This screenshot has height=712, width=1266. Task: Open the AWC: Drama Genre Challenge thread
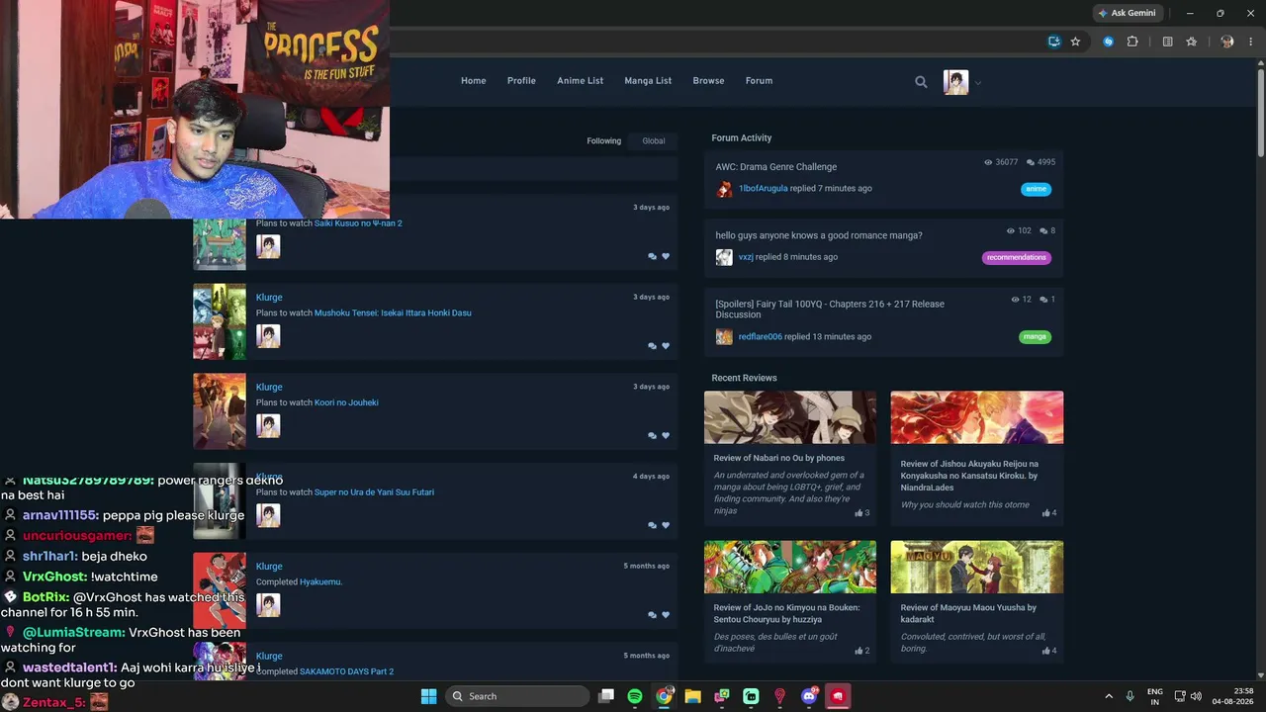click(x=776, y=167)
